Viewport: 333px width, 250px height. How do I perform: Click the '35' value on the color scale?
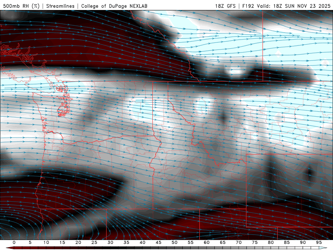pyautogui.click(x=127, y=242)
